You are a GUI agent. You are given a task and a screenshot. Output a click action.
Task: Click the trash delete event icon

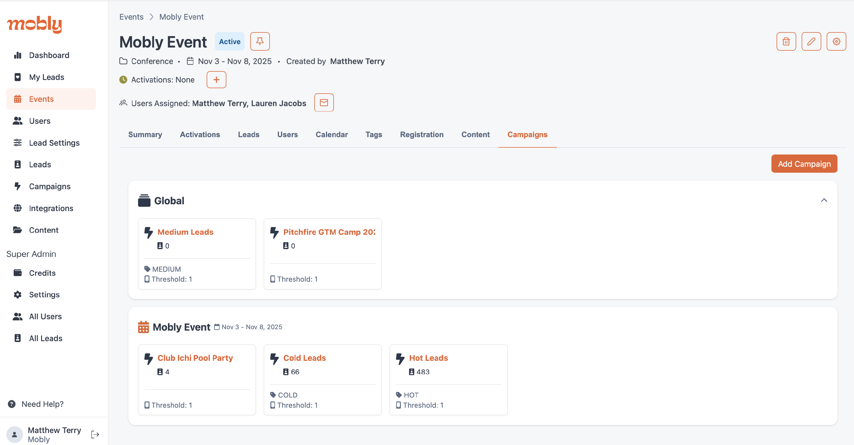click(786, 42)
